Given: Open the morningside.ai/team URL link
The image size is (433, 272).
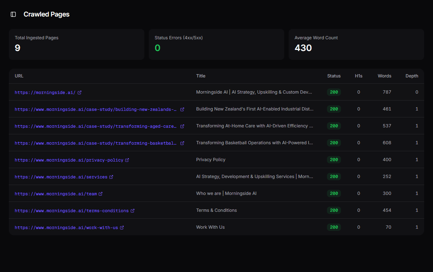Looking at the screenshot, I should 56,194.
